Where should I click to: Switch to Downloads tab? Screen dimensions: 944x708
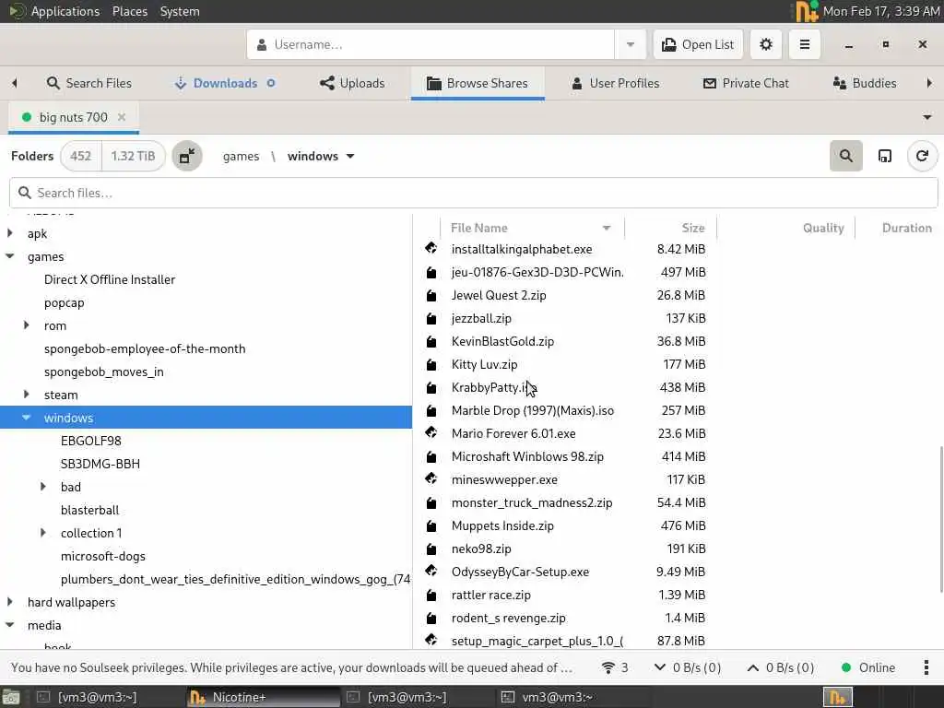pos(225,83)
